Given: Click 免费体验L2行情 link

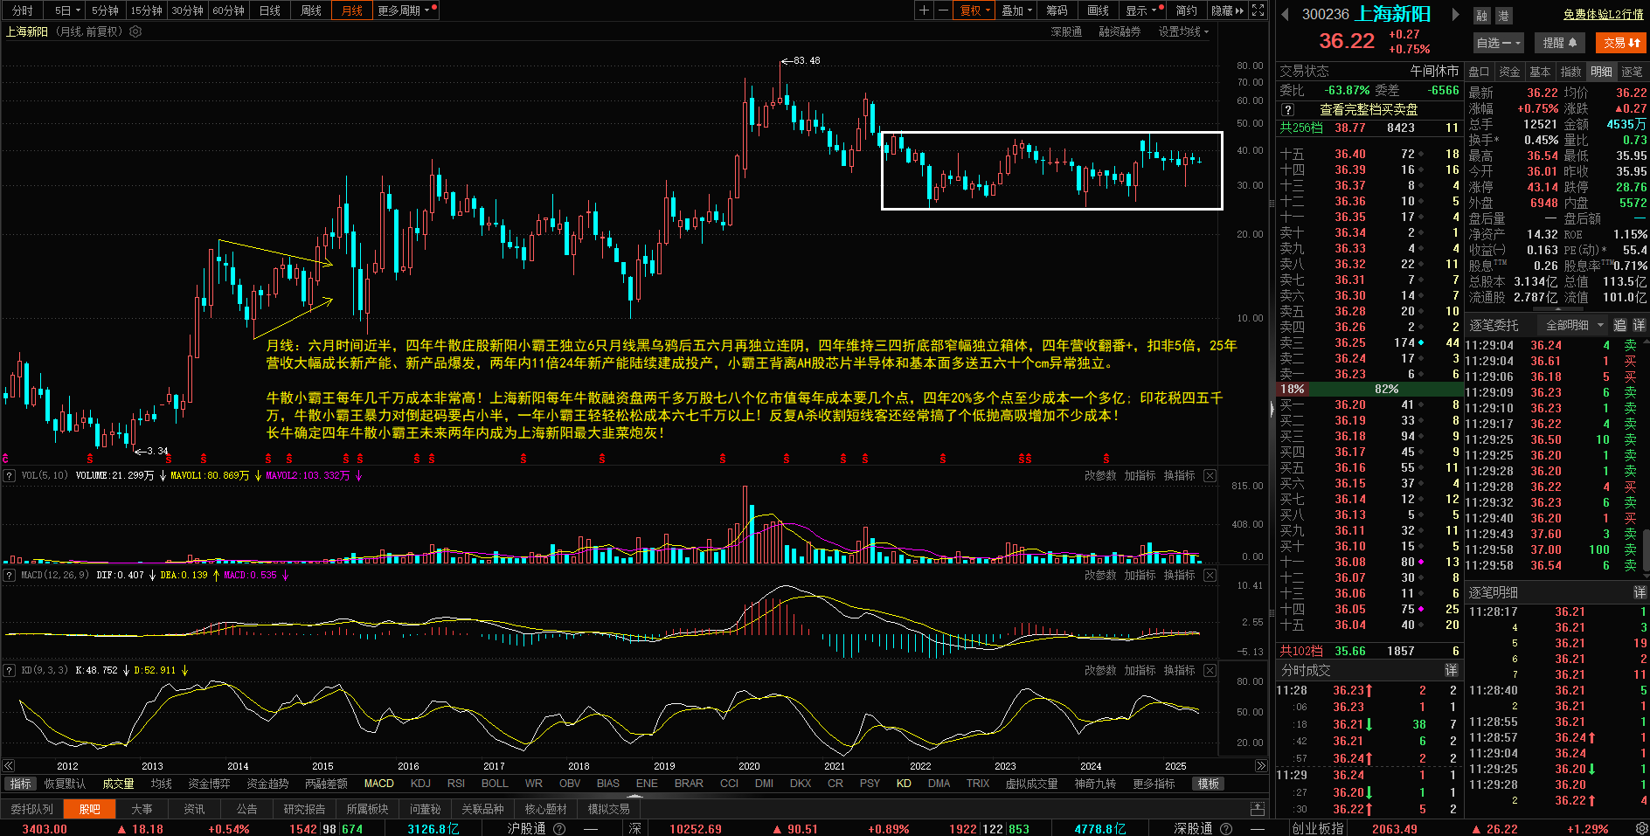Looking at the screenshot, I should (1604, 15).
